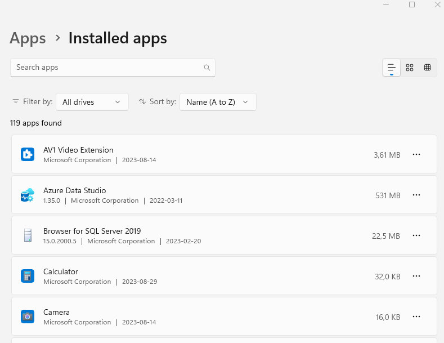The height and width of the screenshot is (343, 444).
Task: Click the 1.35.0 version number
Action: (52, 201)
